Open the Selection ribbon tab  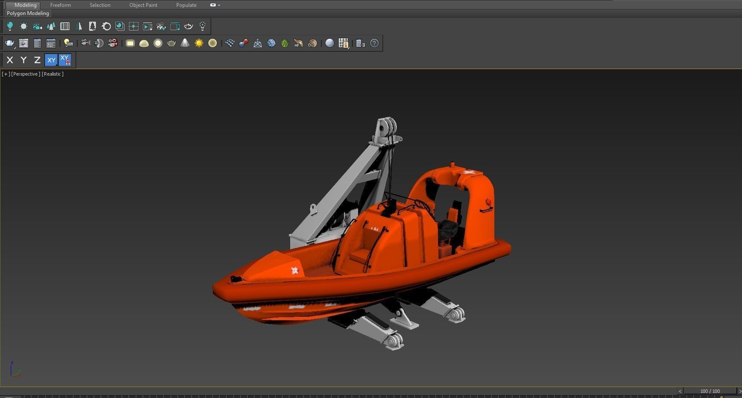pyautogui.click(x=100, y=5)
